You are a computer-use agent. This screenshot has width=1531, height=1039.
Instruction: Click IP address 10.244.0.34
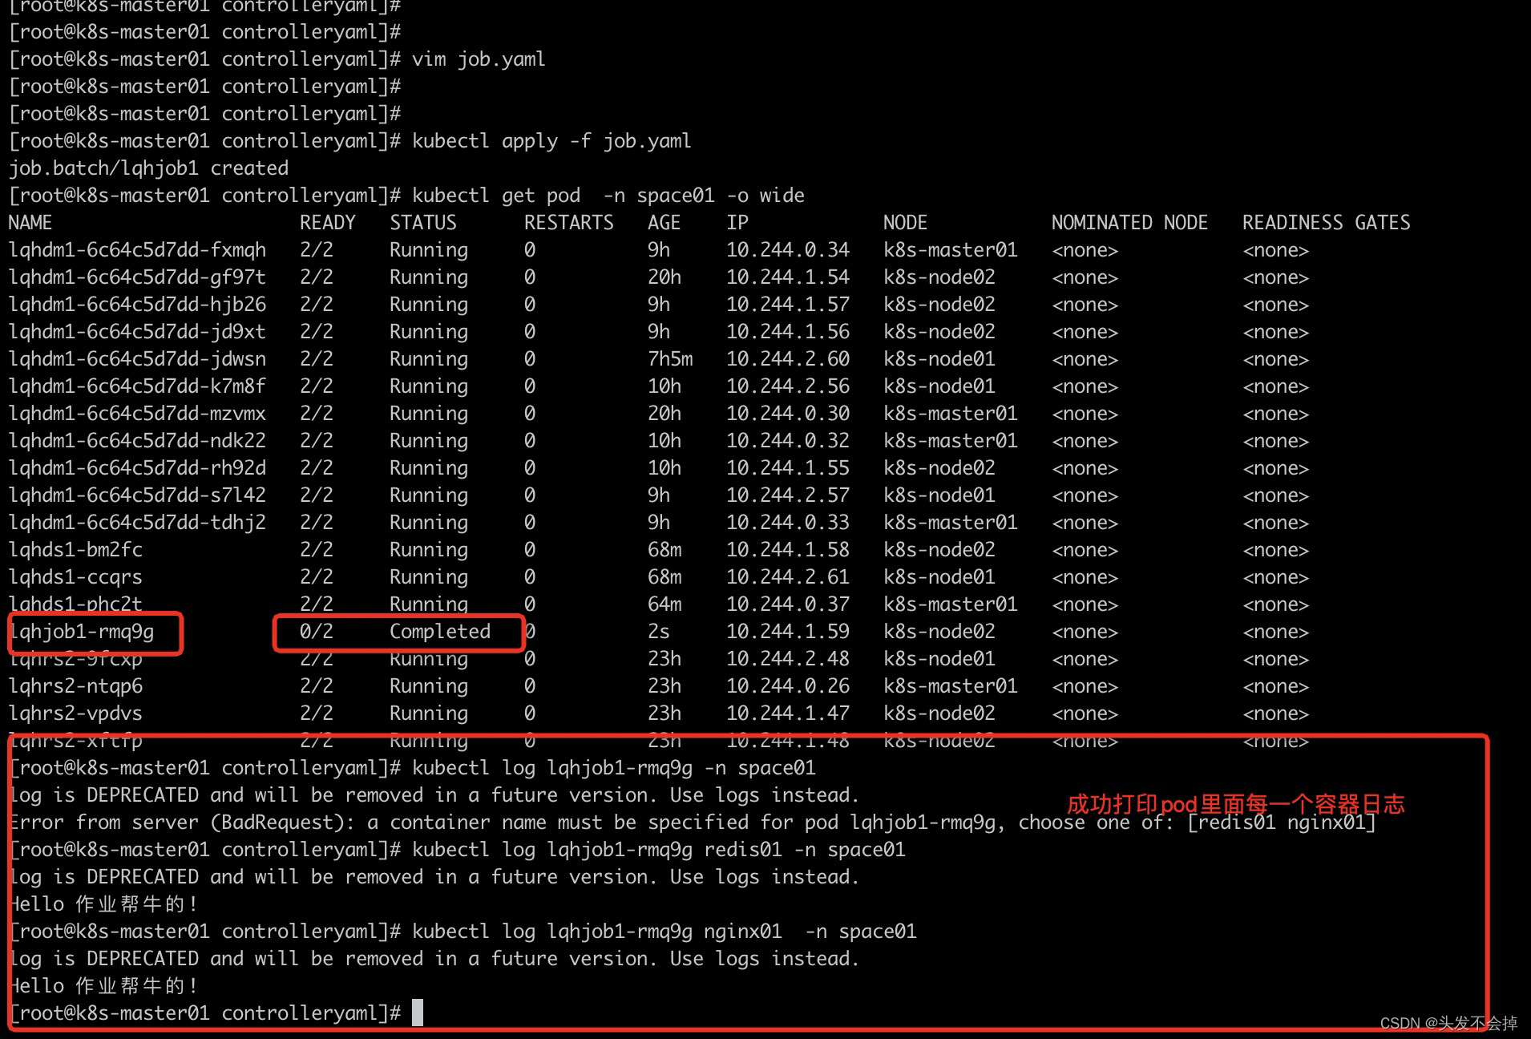(788, 250)
